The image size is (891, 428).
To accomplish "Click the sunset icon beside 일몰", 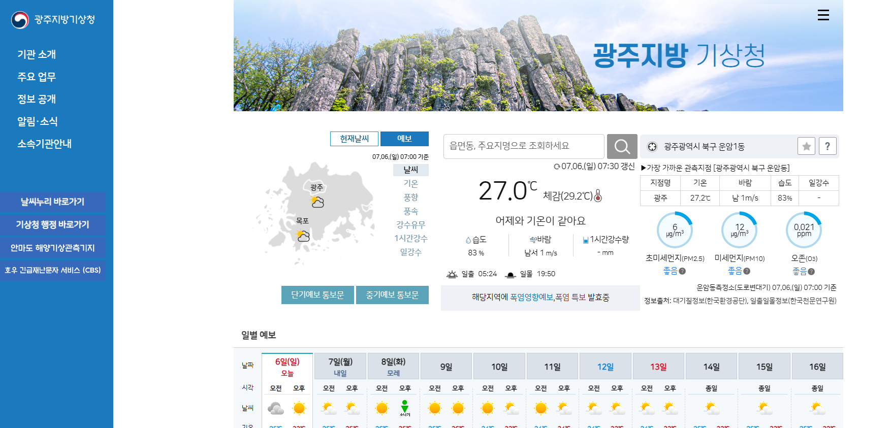I will (511, 274).
